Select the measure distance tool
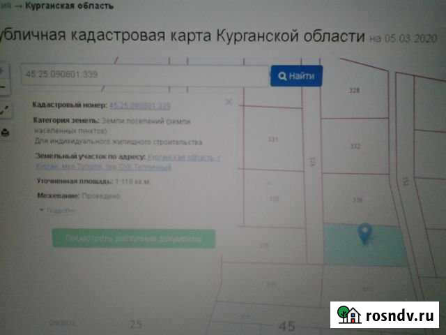Image resolution: width=446 pixels, height=335 pixels. [5, 110]
